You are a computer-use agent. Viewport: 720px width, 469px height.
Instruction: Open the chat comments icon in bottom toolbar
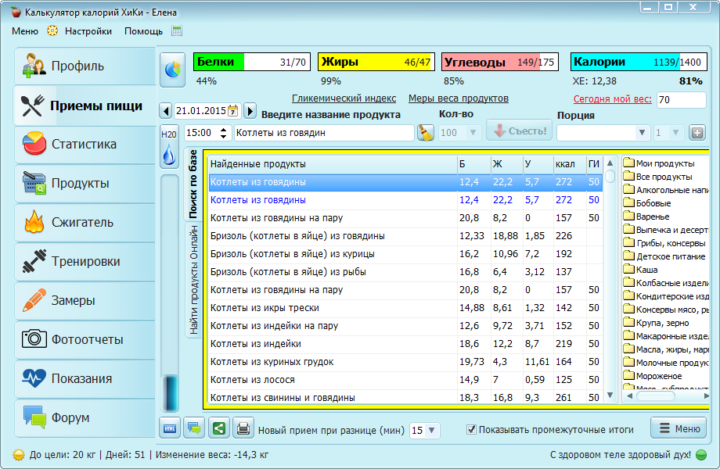click(x=194, y=428)
